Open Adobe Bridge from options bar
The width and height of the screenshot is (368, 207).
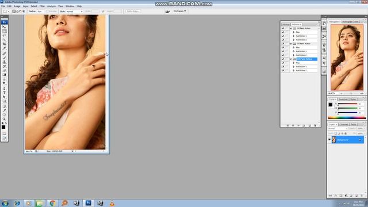[x=167, y=11]
